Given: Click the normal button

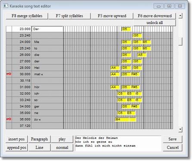Looking at the screenshot, I should click(62, 148).
